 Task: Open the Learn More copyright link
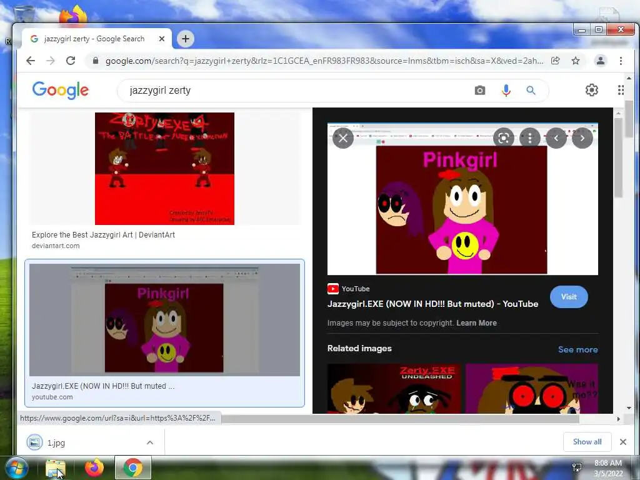(476, 323)
